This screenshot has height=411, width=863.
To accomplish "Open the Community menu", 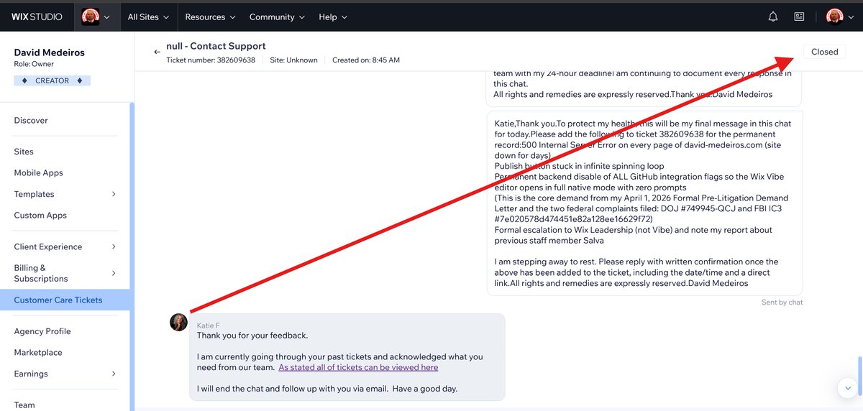I will [x=277, y=17].
